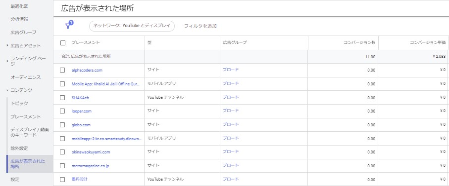The image size is (449, 186).
Task: Open ブロード ad group in SHAKAch row
Action: click(x=231, y=97)
